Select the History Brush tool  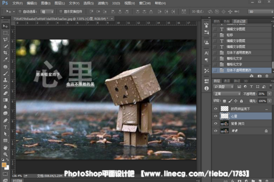click(x=5, y=87)
